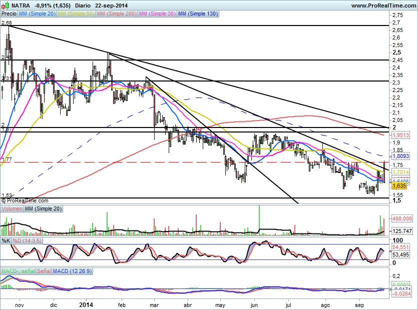Screen dimensions: 418x310
Task: Select the Volumen panel label
Action: (13, 208)
